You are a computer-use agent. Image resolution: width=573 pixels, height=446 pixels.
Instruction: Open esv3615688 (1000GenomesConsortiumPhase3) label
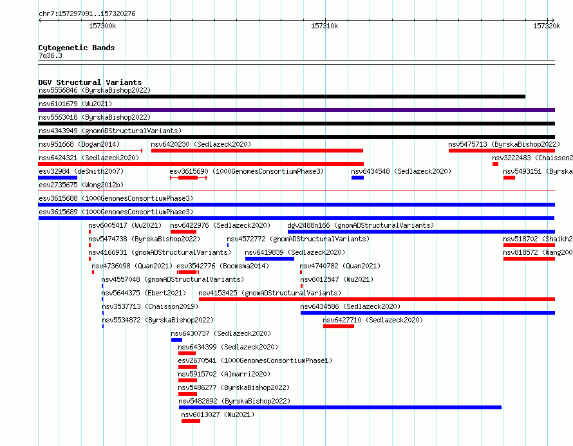[x=116, y=198]
